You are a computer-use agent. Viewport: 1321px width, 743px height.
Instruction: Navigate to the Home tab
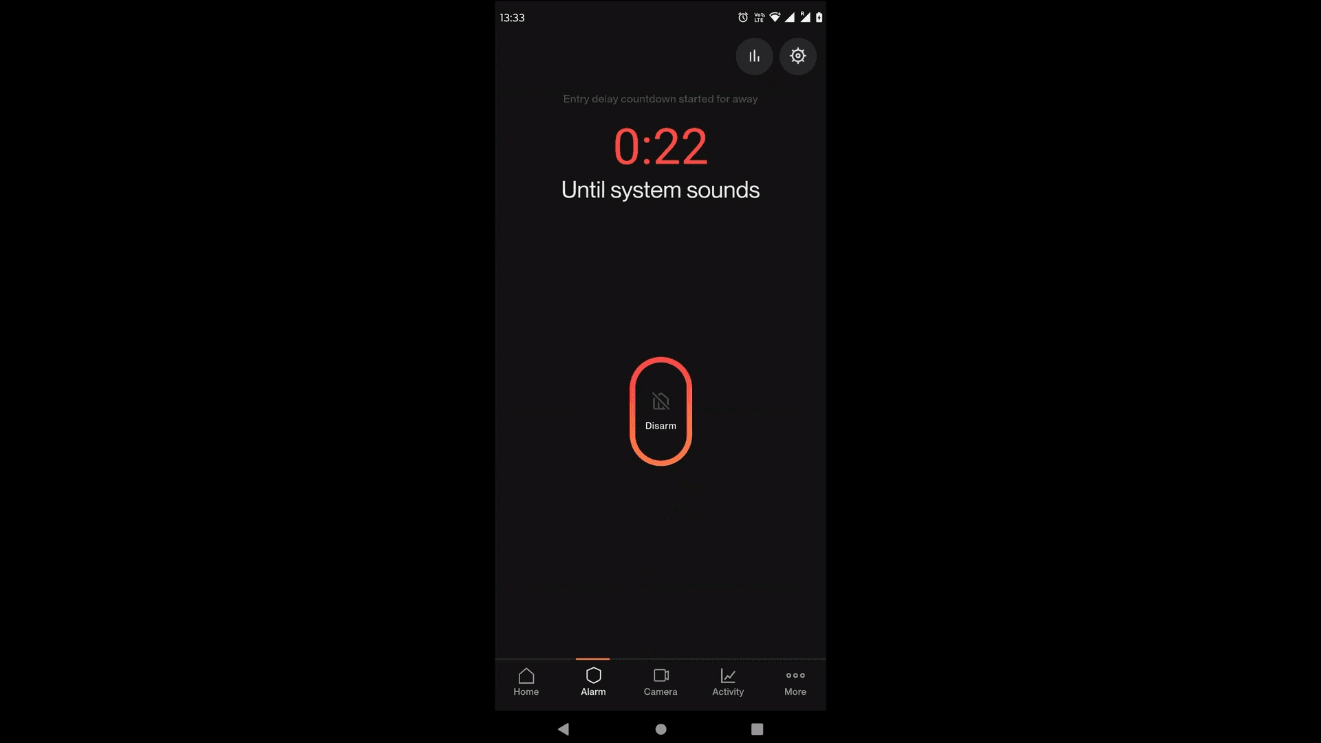(526, 680)
